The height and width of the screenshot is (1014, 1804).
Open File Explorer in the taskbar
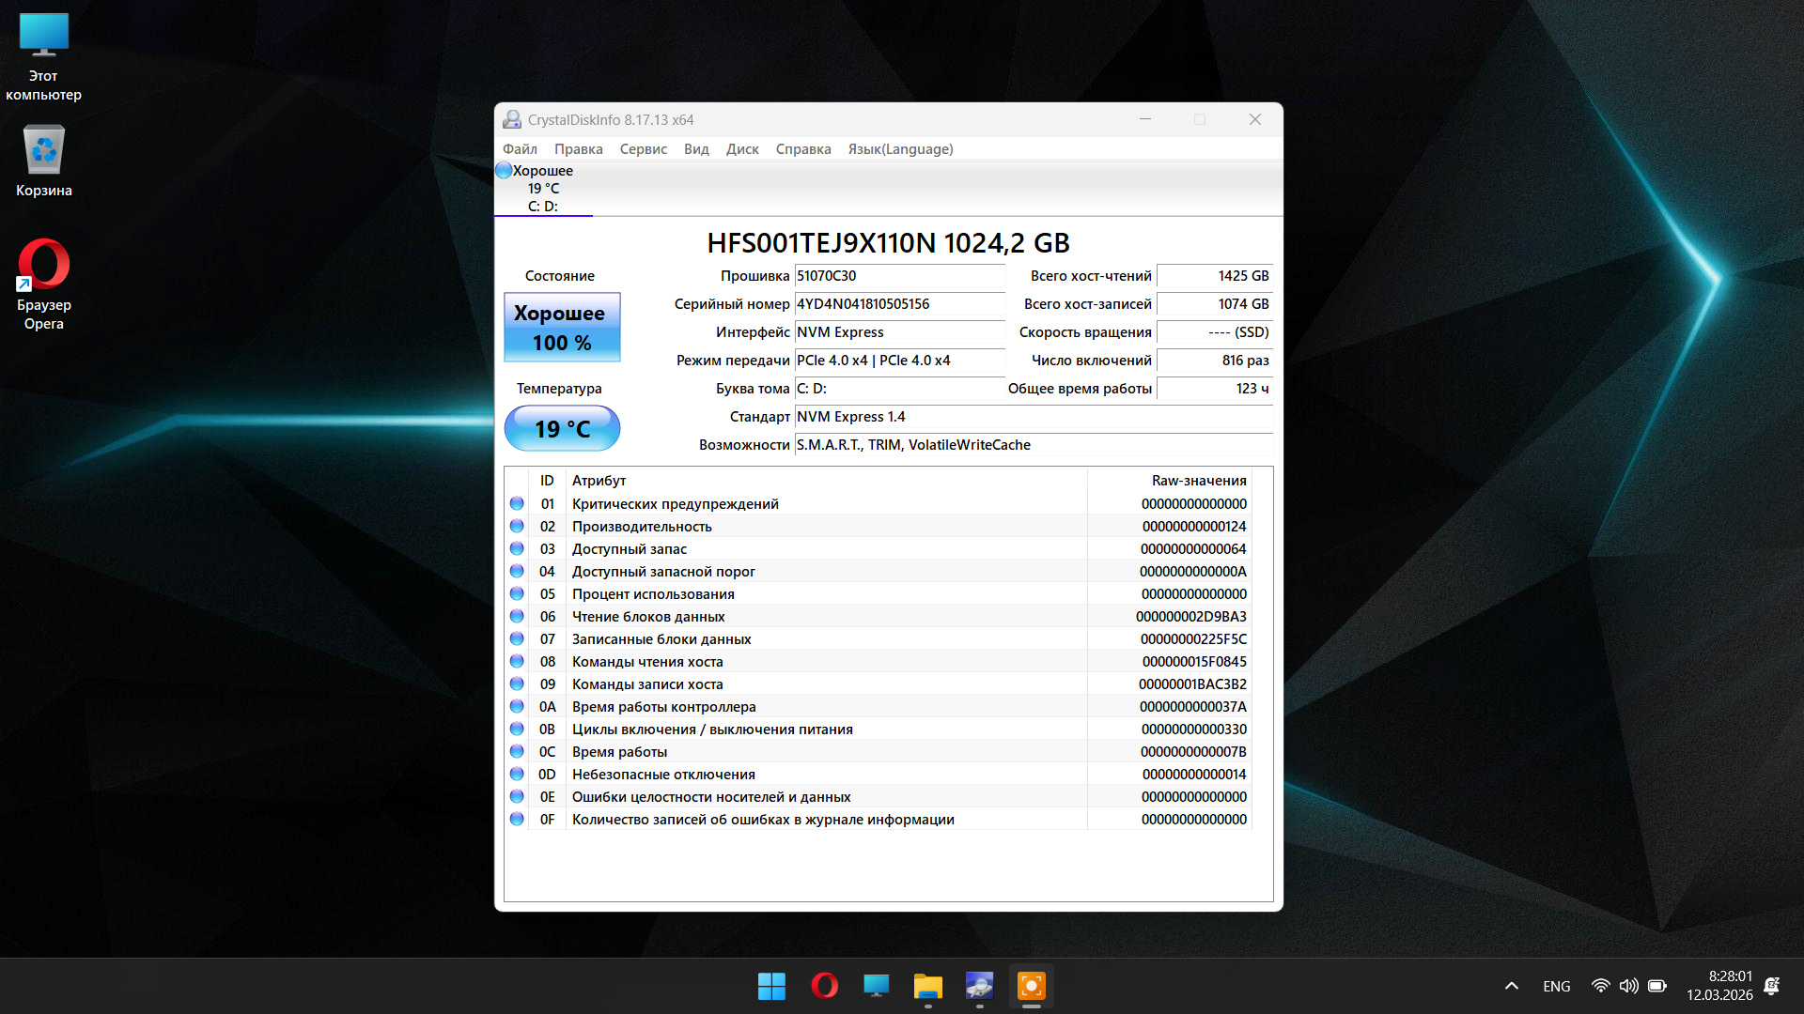point(927,986)
